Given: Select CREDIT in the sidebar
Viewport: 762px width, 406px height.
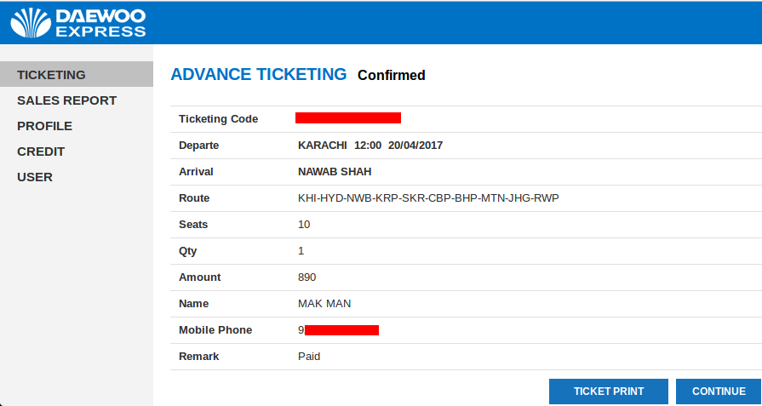Looking at the screenshot, I should (x=41, y=152).
